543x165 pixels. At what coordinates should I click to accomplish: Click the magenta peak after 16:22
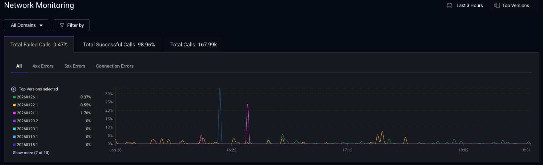tap(247, 105)
